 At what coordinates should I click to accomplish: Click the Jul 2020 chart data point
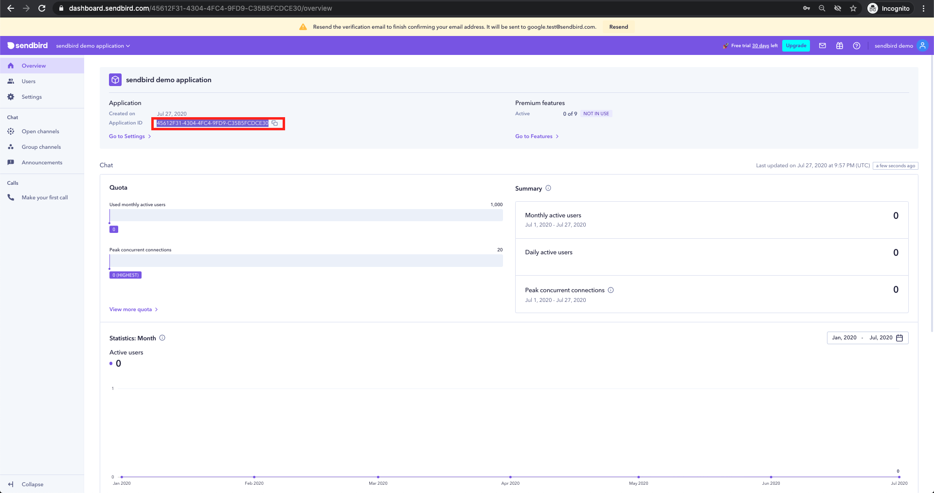[899, 477]
